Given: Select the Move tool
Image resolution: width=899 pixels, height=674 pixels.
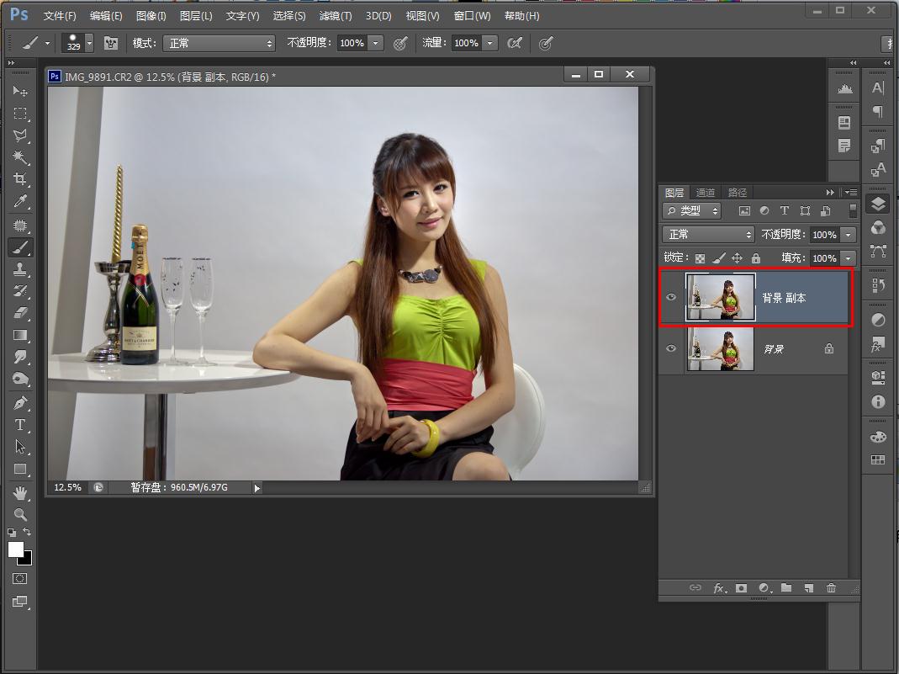Looking at the screenshot, I should pos(20,91).
